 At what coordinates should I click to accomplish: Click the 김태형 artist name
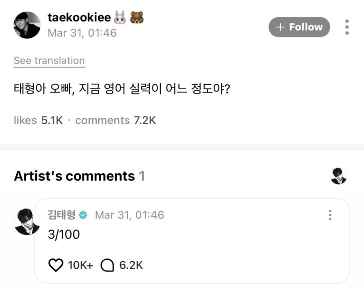pyautogui.click(x=62, y=215)
